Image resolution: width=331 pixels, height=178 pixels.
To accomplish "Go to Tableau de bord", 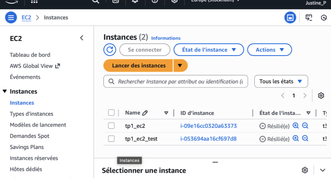I will coord(30,55).
